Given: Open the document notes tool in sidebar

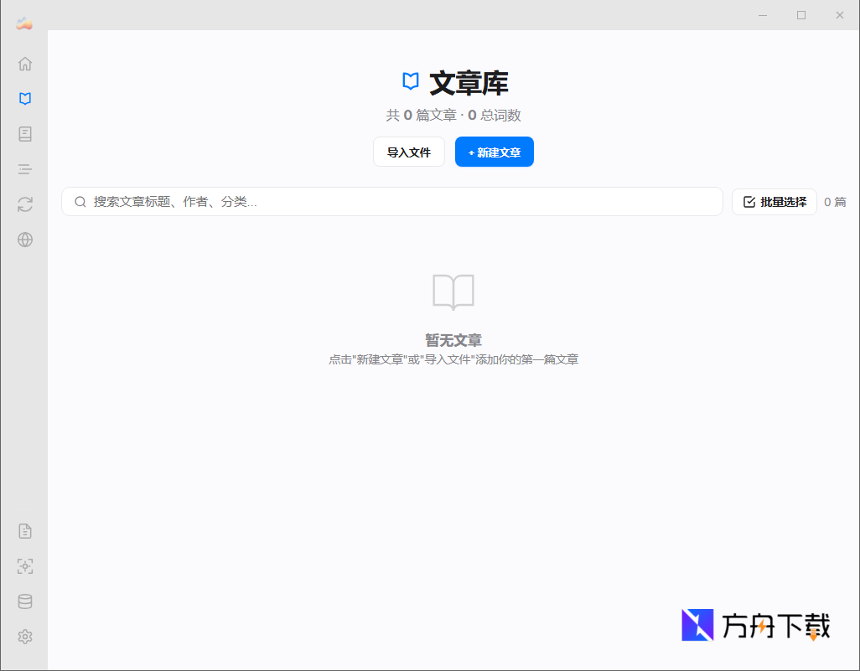Looking at the screenshot, I should [24, 530].
